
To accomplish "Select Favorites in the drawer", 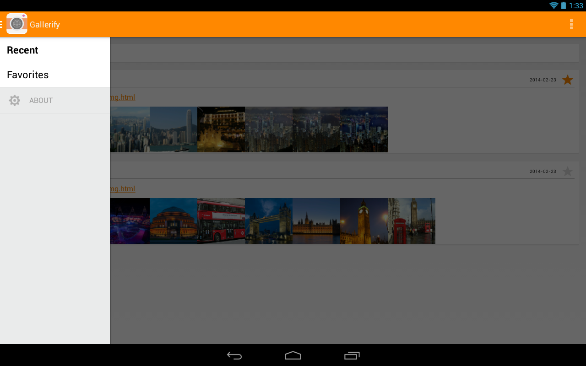I will 55,75.
